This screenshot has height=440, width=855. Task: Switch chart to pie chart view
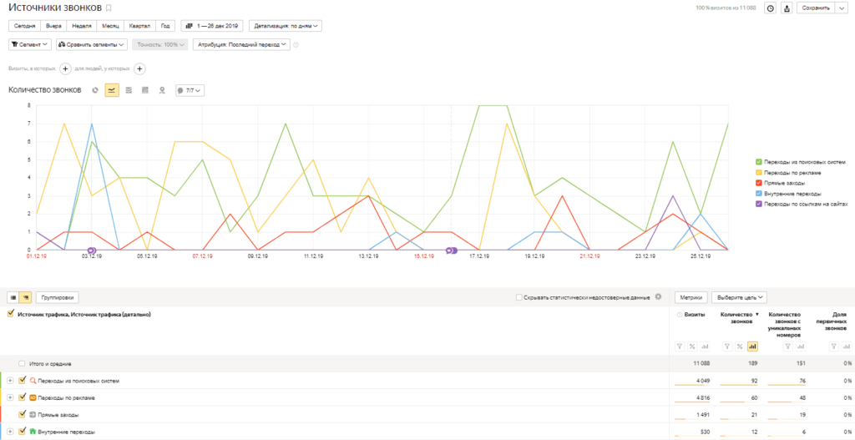(x=95, y=89)
